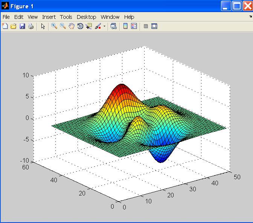The image size is (253, 223).
Task: Open the Insert menu
Action: coord(49,17)
